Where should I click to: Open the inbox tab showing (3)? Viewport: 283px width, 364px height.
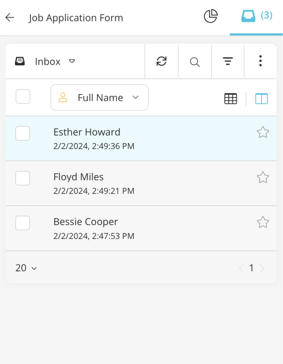tap(256, 16)
